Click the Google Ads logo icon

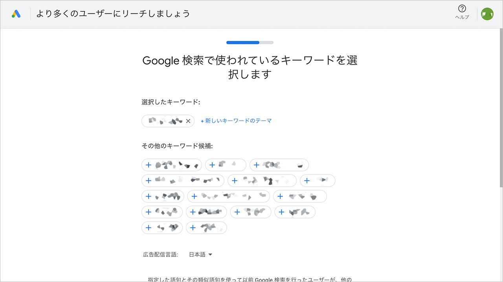15,13
